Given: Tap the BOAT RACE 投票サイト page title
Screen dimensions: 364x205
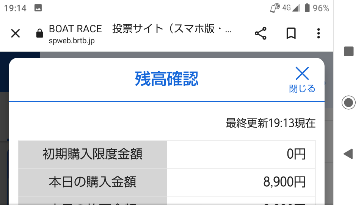Looking at the screenshot, I should coord(140,29).
